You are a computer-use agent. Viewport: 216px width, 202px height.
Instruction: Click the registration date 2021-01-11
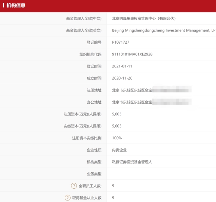click(x=122, y=66)
